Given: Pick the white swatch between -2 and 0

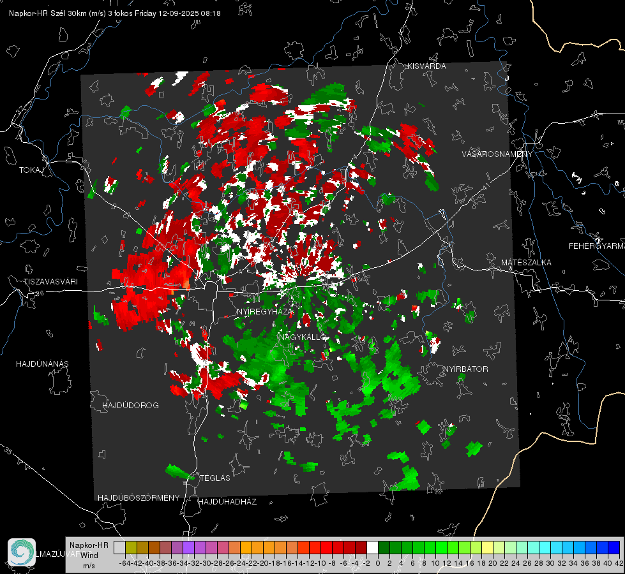Looking at the screenshot, I should point(372,547).
